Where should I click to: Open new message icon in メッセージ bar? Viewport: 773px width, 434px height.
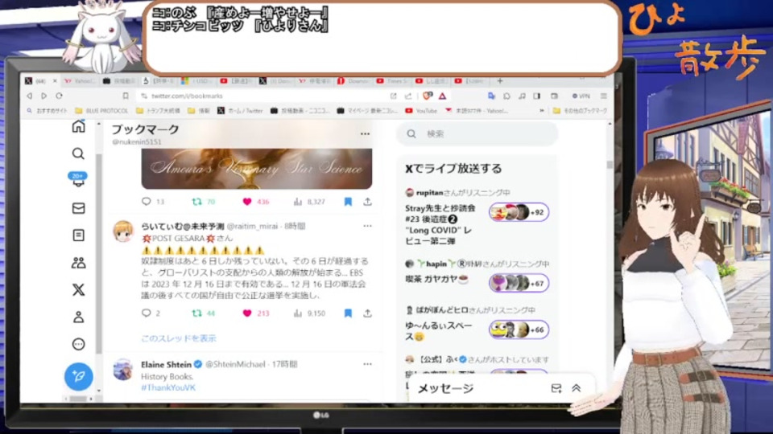pyautogui.click(x=556, y=389)
